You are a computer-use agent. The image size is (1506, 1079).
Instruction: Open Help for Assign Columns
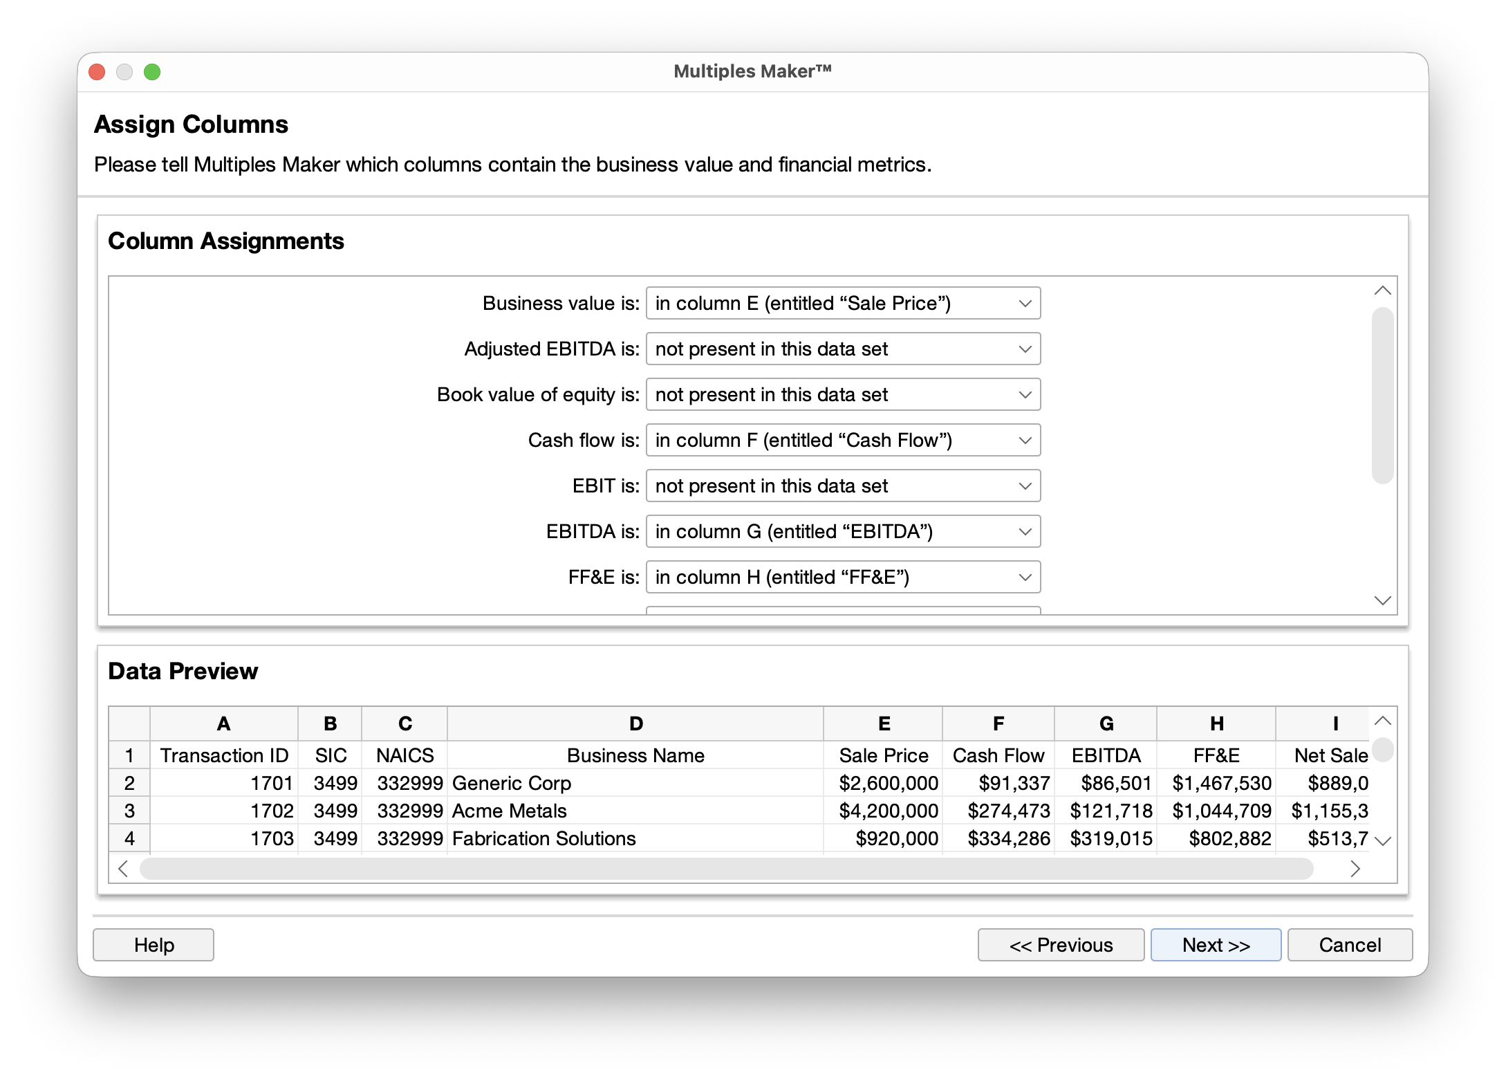click(153, 945)
